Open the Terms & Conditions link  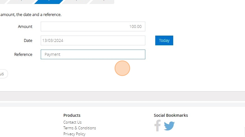[x=79, y=128]
